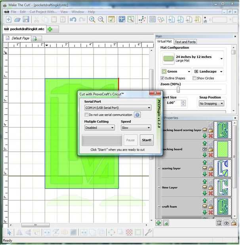Toggle visibility of New Layer

pyautogui.click(x=205, y=187)
